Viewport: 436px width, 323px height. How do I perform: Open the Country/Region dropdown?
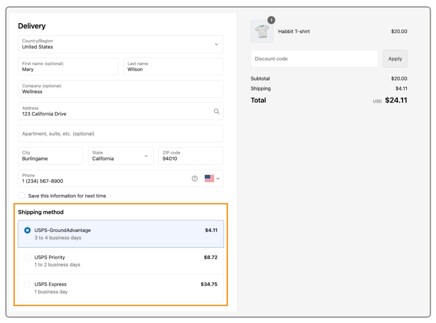(121, 44)
